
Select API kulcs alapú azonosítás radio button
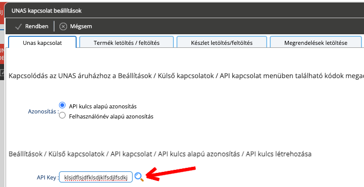pos(62,105)
